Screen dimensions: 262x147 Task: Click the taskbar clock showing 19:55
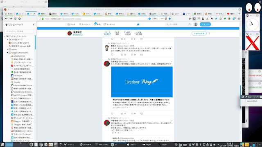tap(230, 145)
